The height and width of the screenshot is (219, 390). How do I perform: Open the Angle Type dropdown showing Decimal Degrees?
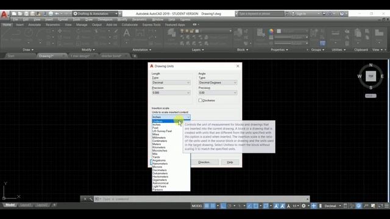pyautogui.click(x=218, y=83)
